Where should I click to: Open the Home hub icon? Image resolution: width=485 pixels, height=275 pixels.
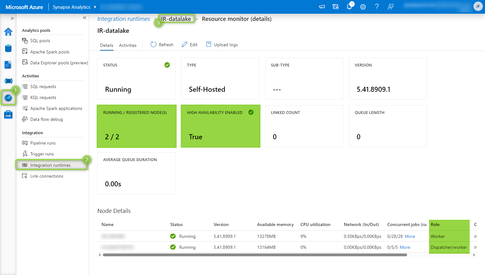8,32
